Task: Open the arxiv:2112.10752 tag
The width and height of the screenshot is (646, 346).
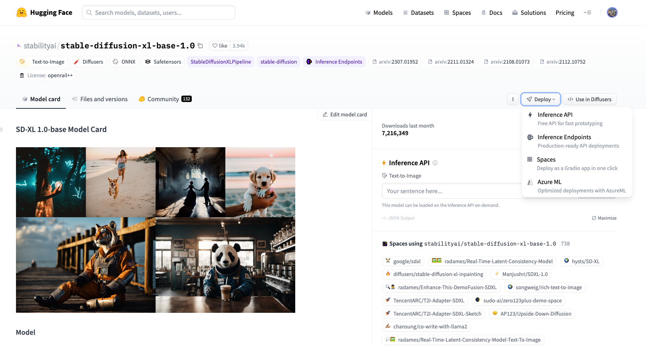Action: 563,62
